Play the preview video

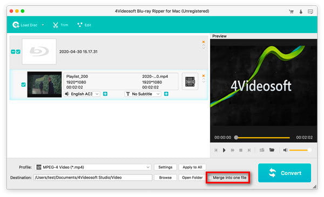click(224, 150)
